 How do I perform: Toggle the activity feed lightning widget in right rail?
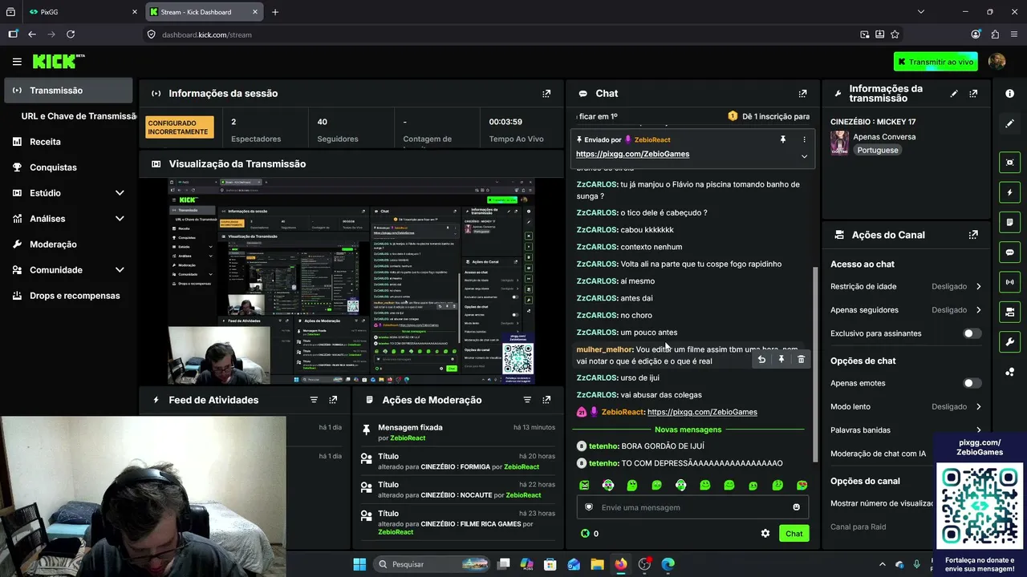(1009, 192)
